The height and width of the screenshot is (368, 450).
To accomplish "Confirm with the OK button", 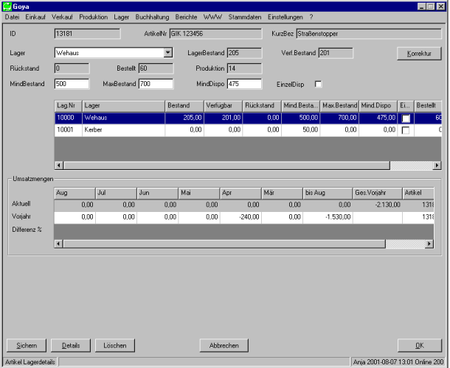I will pyautogui.click(x=420, y=346).
